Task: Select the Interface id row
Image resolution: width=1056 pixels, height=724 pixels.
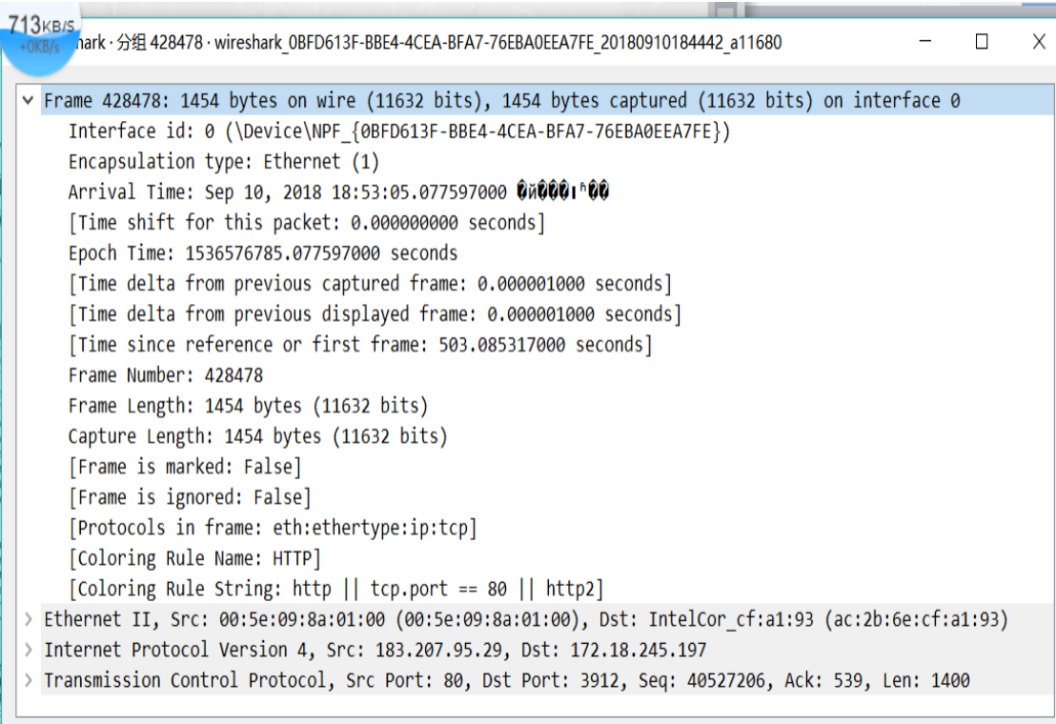Action: pos(398,131)
